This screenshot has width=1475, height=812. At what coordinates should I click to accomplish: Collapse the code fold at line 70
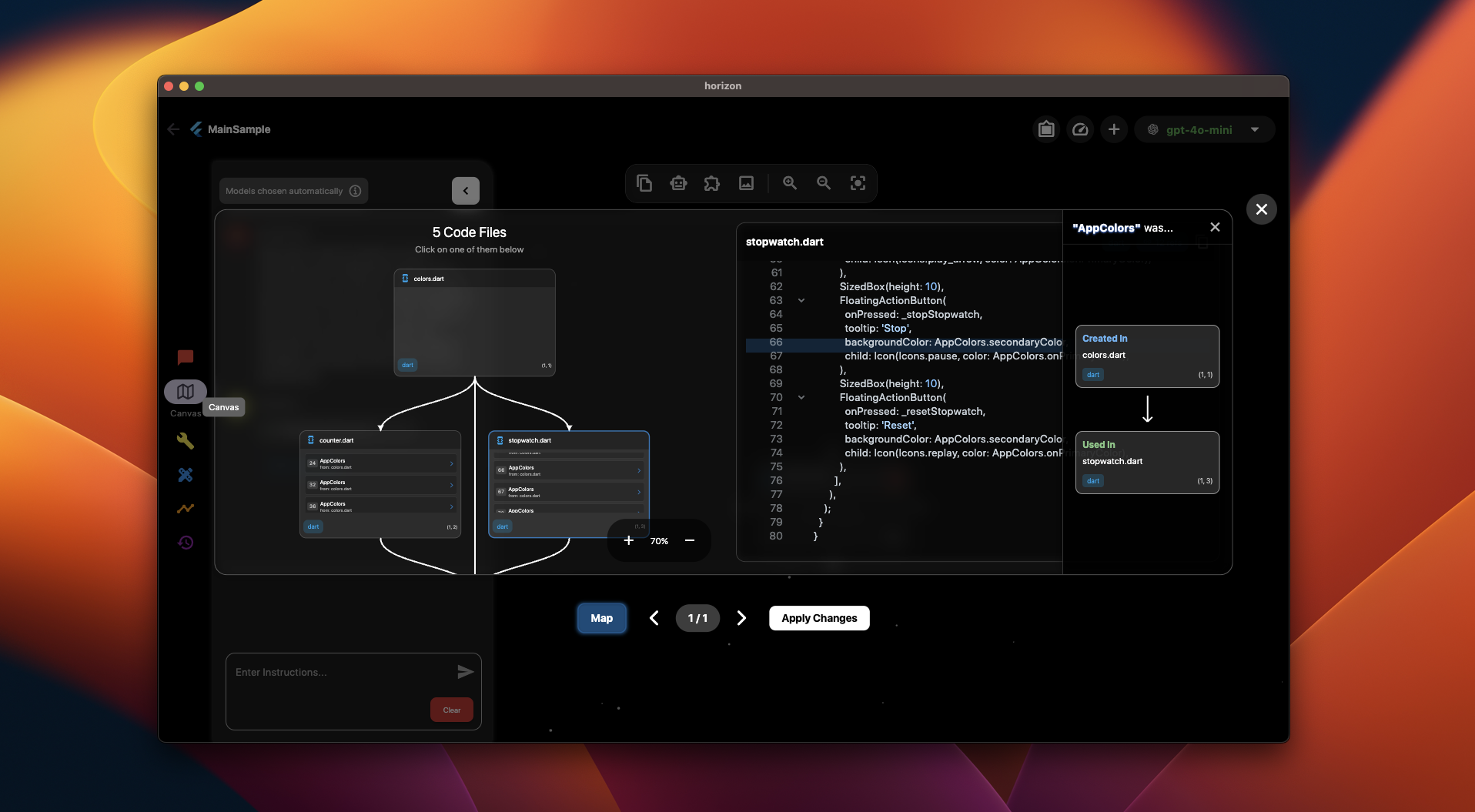(801, 398)
